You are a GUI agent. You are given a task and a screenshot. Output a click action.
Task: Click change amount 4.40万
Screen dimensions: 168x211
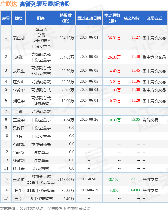tap(115, 71)
